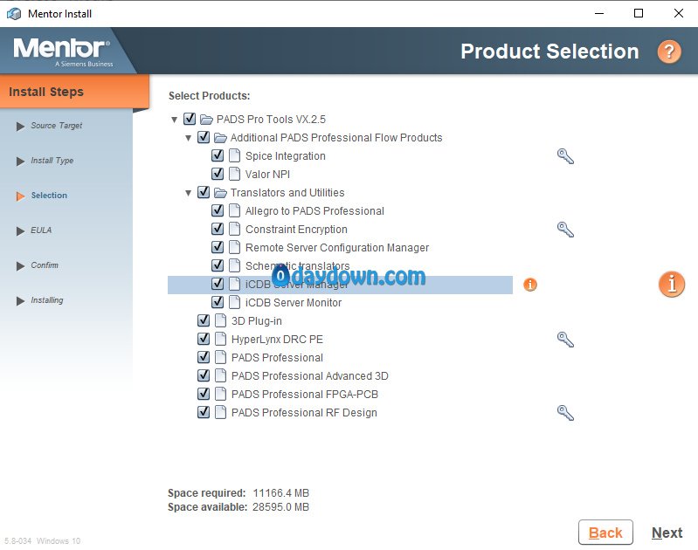Select the Remote Server Configuration Manager label
This screenshot has height=550, width=698.
coord(337,248)
